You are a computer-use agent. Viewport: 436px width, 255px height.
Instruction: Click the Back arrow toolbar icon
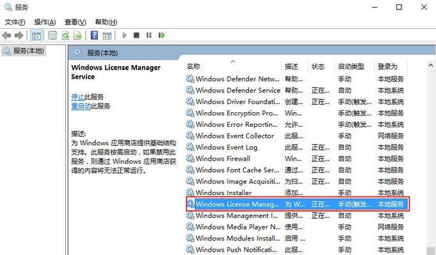pyautogui.click(x=6, y=36)
